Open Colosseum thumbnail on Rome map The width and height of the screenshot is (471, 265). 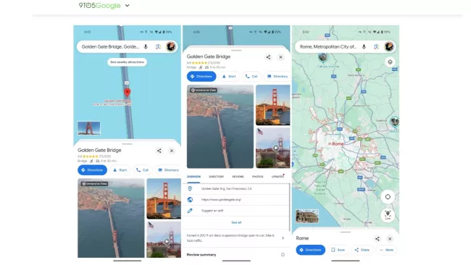[x=307, y=216]
